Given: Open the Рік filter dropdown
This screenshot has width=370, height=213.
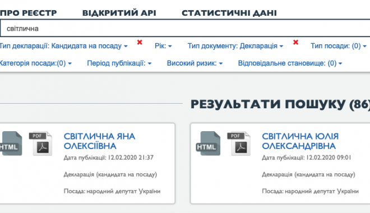Looking at the screenshot, I should coord(163,46).
